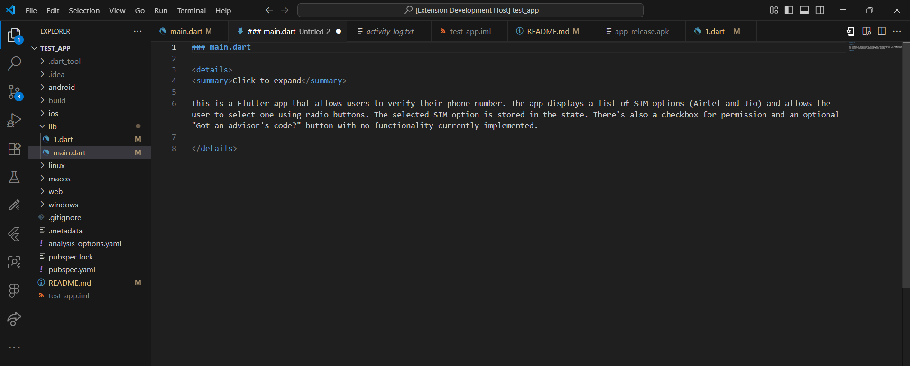
Task: Open the Source Control view icon
Action: click(14, 92)
